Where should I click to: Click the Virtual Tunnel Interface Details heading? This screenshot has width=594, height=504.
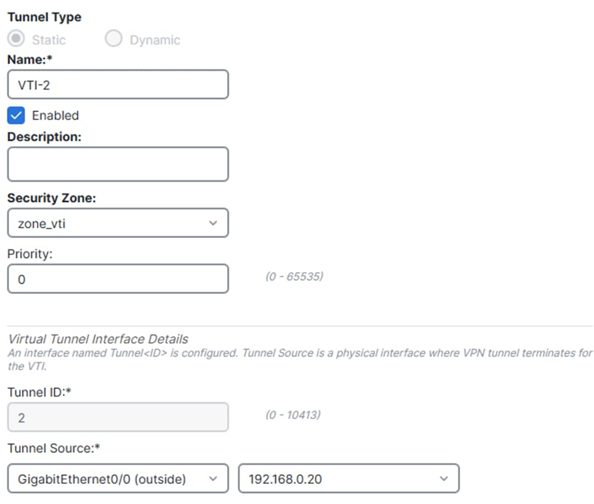(98, 339)
